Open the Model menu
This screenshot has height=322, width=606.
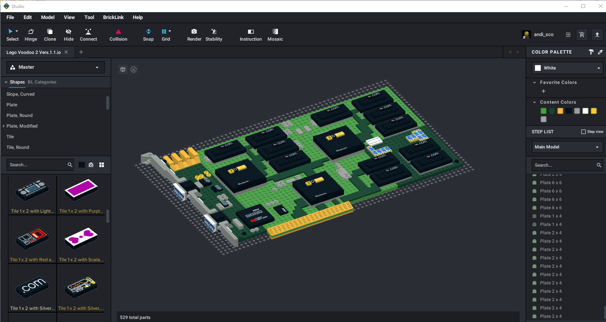pos(48,17)
